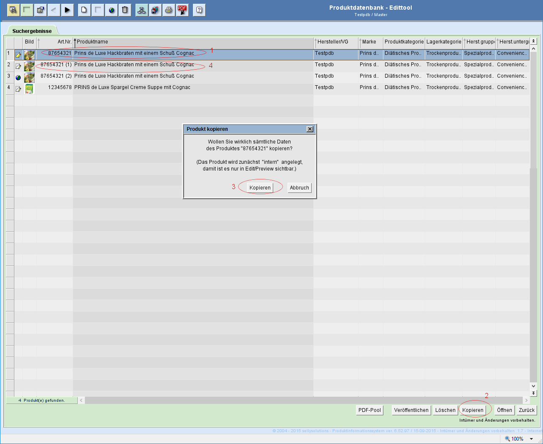Click the bottom-bar Kopieren button
The height and width of the screenshot is (444, 543).
[473, 410]
